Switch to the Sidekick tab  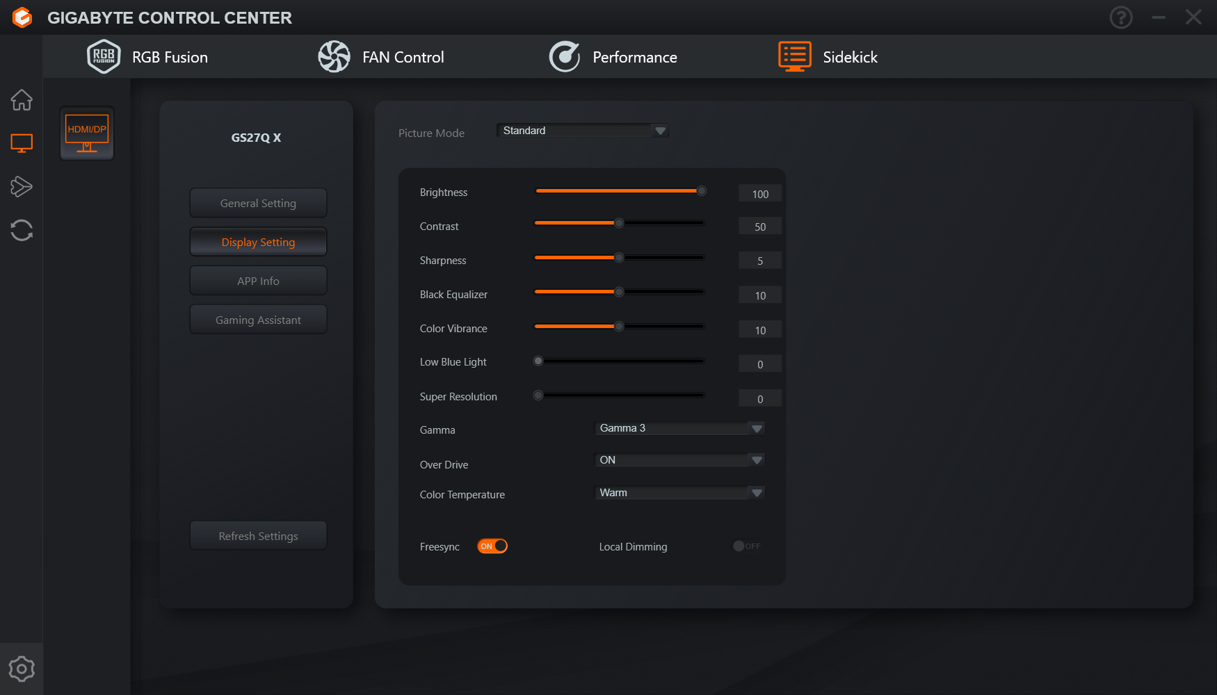coord(828,57)
